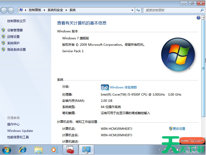The width and height of the screenshot is (206, 155).
Task: Click the magnifier icon in the search box
Action: (202, 10)
